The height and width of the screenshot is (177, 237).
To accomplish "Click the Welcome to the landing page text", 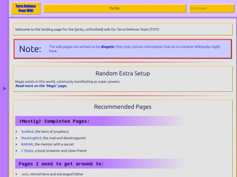I will point(87,29).
